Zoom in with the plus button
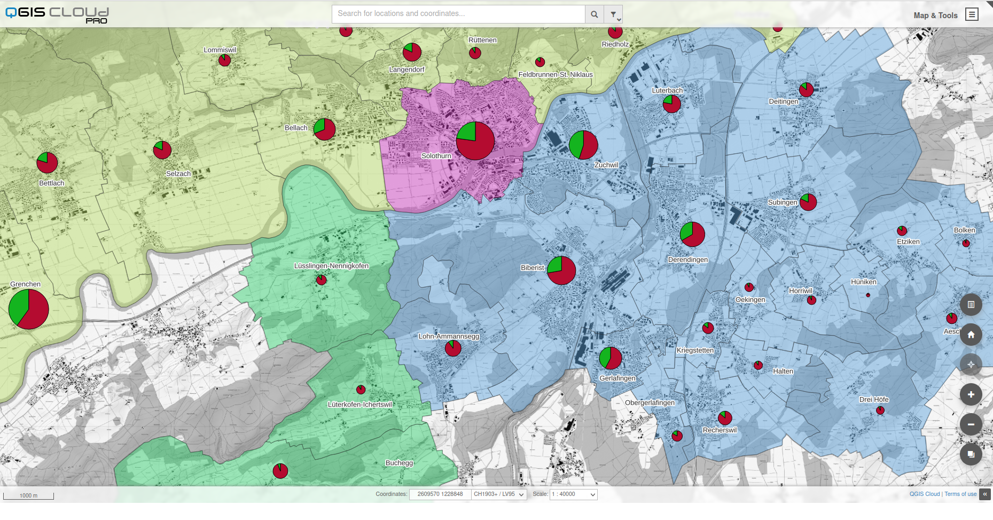The height and width of the screenshot is (520, 993). 971,394
